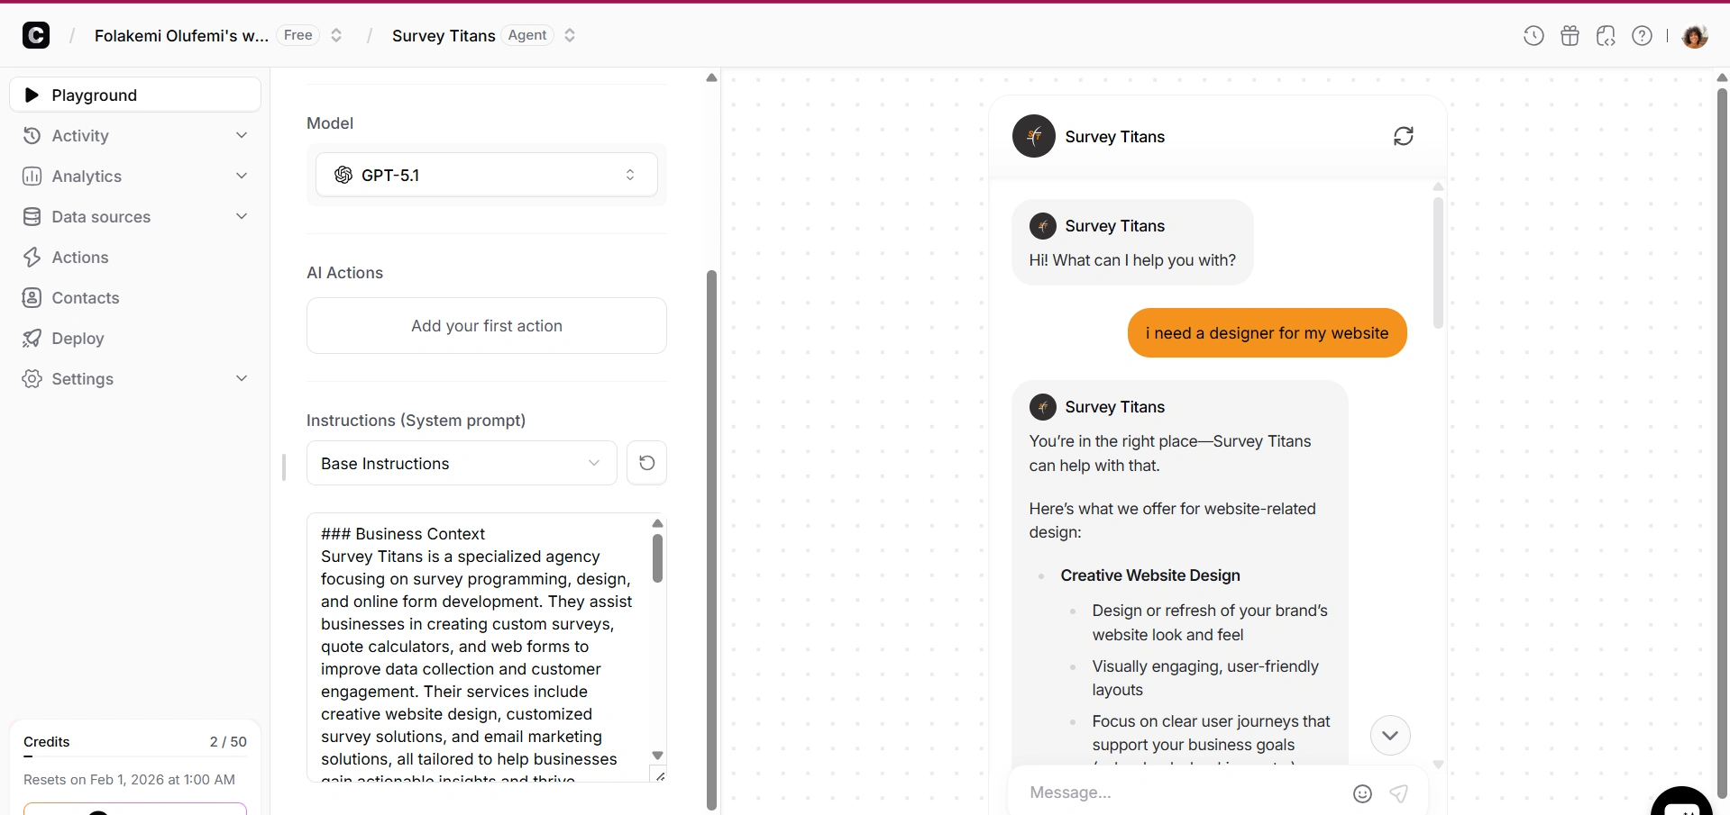Go to Analytics section
Screen dimensions: 1730x815
point(135,176)
